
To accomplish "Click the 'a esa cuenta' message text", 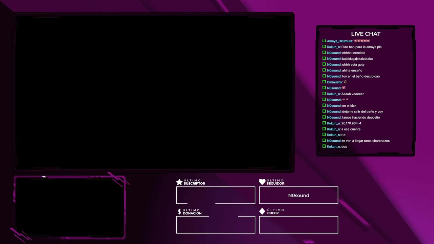I will coord(351,129).
